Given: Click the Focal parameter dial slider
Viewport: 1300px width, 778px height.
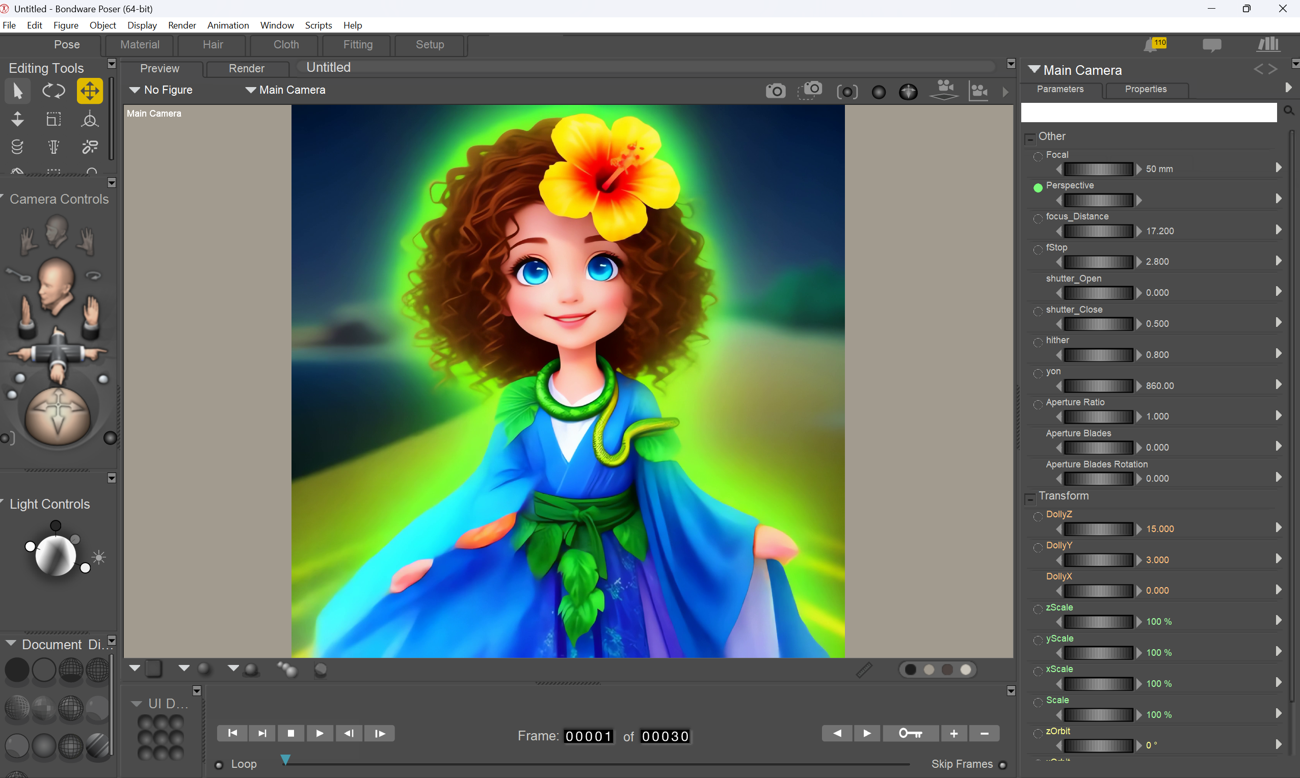Looking at the screenshot, I should click(1098, 169).
